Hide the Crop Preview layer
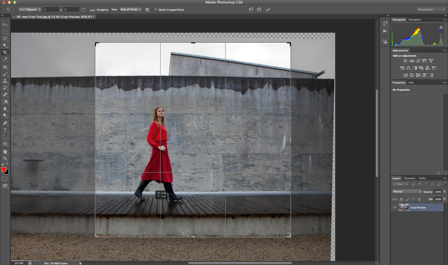Image resolution: width=448 pixels, height=265 pixels. pos(394,207)
